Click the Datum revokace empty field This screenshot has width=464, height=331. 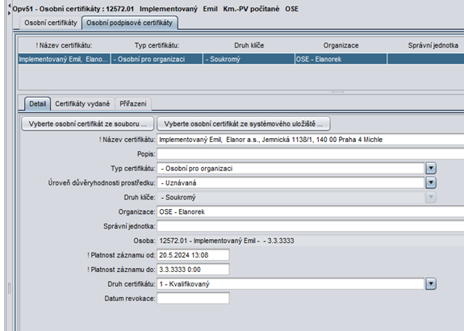pos(193,299)
